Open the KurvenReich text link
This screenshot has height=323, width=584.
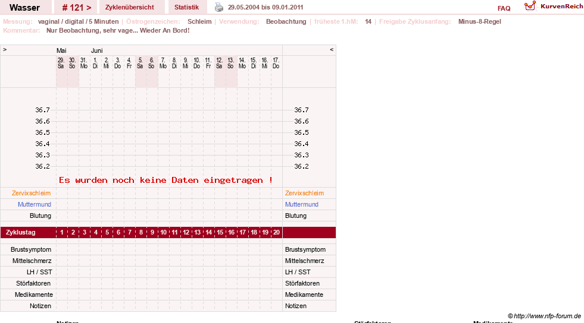click(x=561, y=7)
